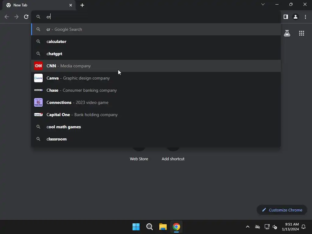Viewport: 312px width, 234px height.
Task: Add a new tab with plus button
Action: (82, 5)
